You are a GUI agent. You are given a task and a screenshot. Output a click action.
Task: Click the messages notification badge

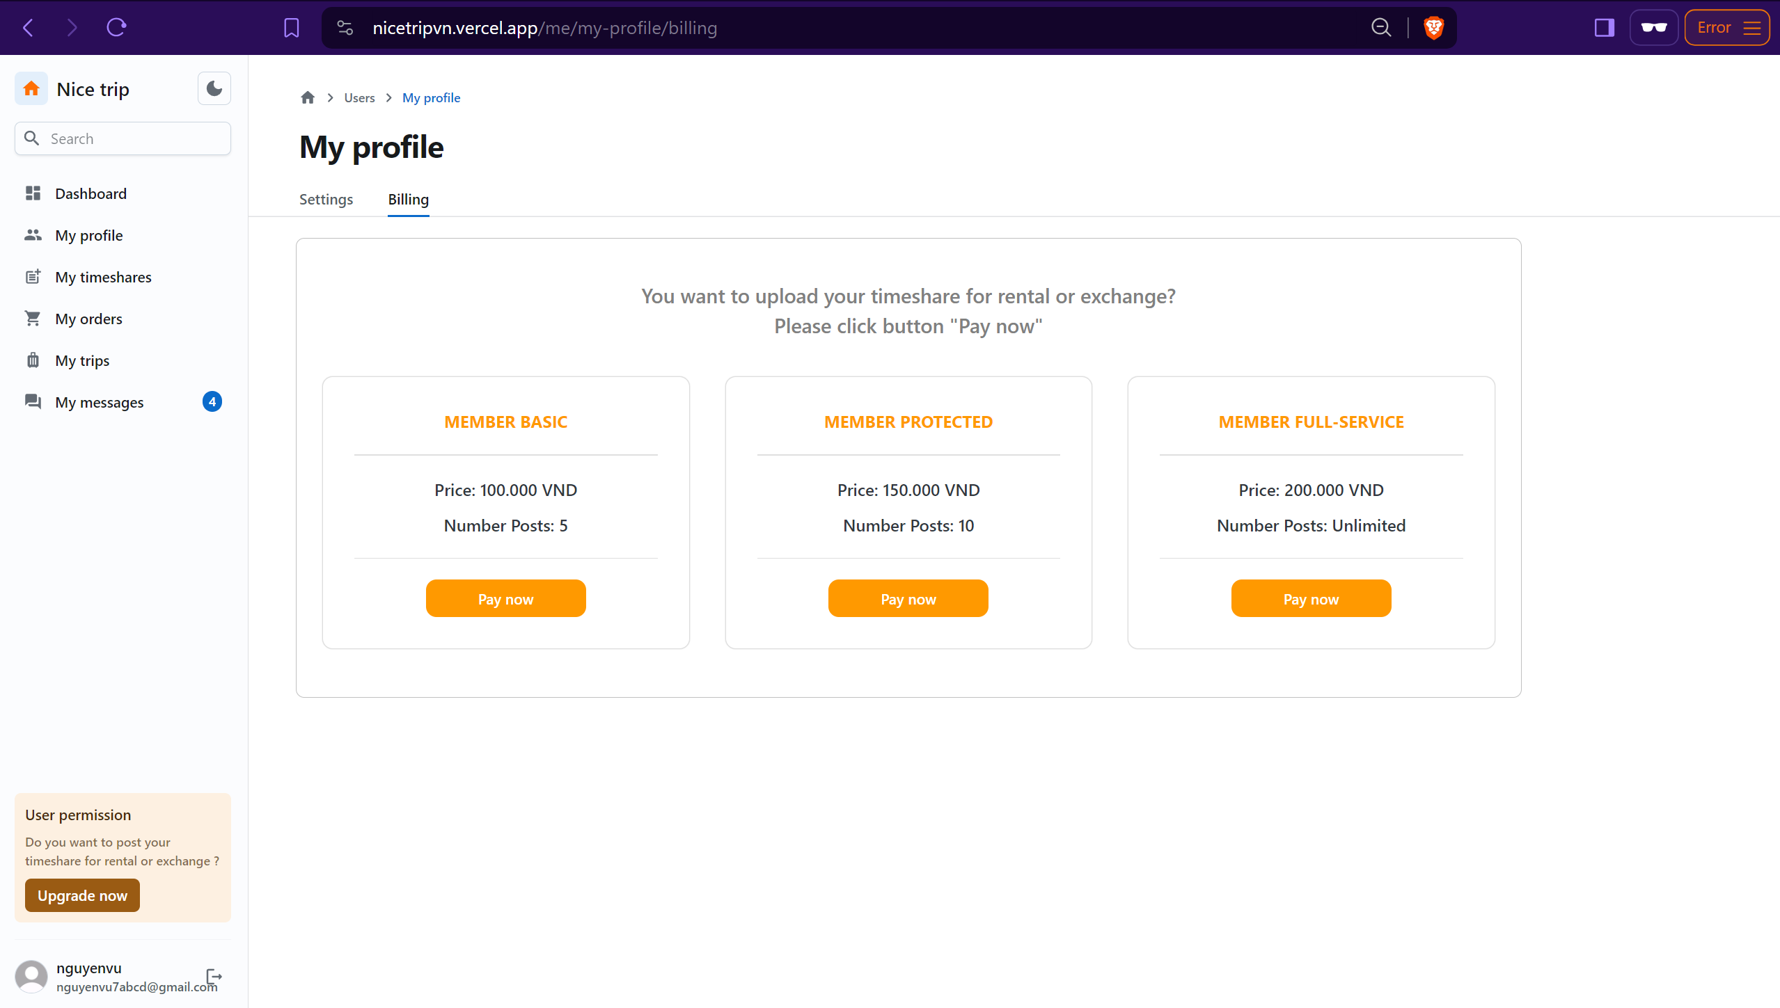click(x=212, y=401)
